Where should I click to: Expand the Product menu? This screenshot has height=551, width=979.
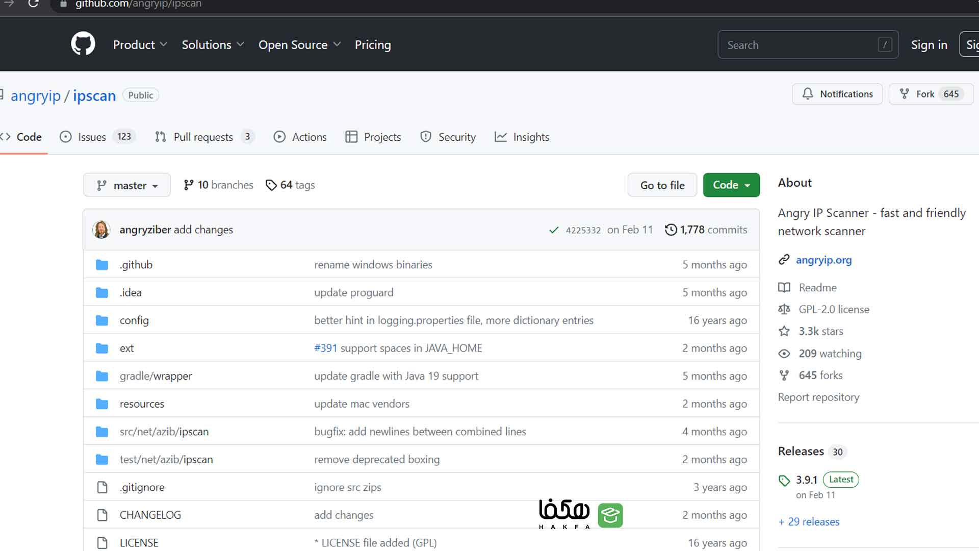point(140,45)
